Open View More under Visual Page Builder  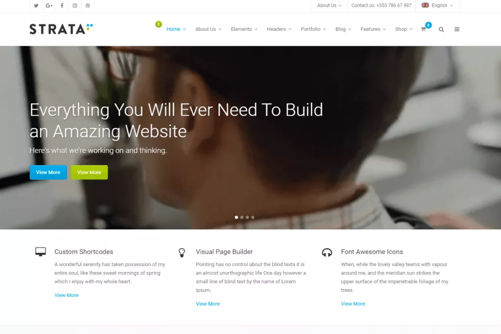point(207,304)
